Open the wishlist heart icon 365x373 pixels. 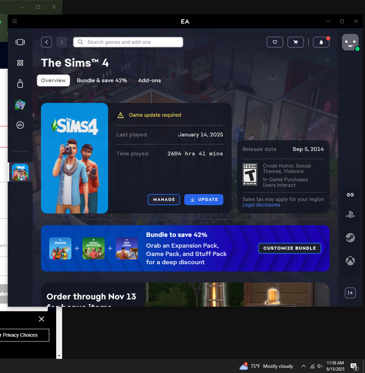coord(275,42)
